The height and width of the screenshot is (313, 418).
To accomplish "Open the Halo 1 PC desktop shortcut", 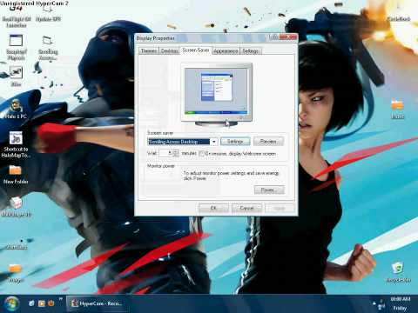I will pos(16,110).
